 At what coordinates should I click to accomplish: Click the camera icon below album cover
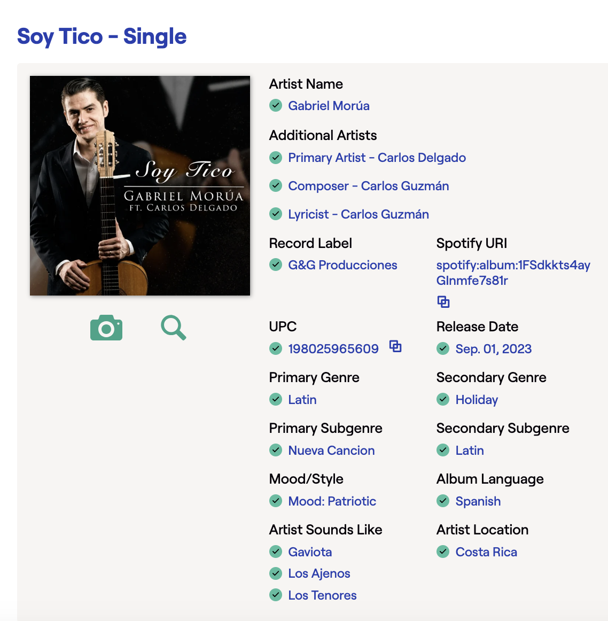[106, 328]
